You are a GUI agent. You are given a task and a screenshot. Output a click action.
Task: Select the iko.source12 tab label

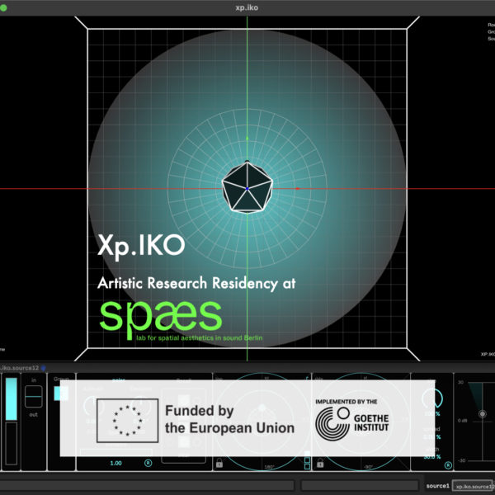click(x=20, y=368)
